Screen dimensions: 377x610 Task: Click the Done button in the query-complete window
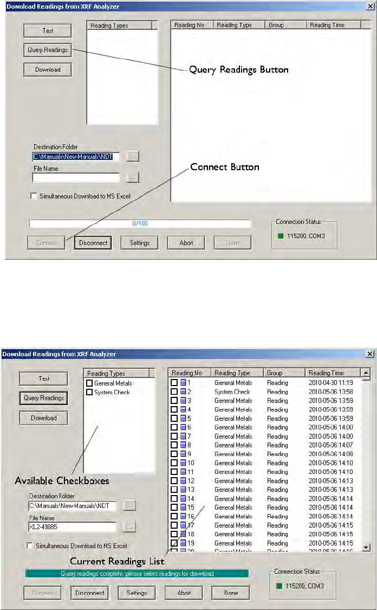coord(231,593)
